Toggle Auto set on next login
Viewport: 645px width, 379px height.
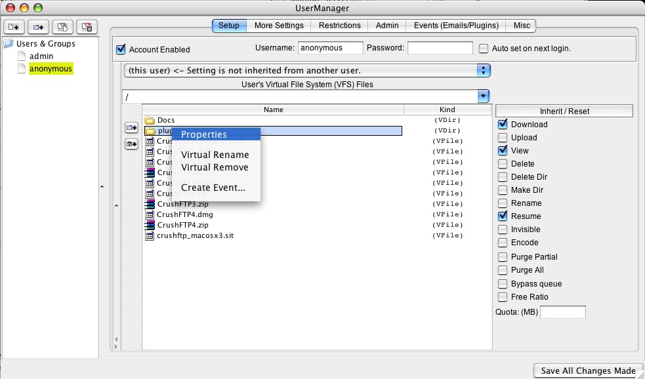484,49
